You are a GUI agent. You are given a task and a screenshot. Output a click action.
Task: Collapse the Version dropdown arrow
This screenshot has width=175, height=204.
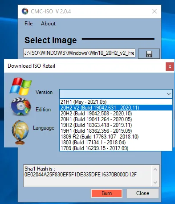[168, 94]
